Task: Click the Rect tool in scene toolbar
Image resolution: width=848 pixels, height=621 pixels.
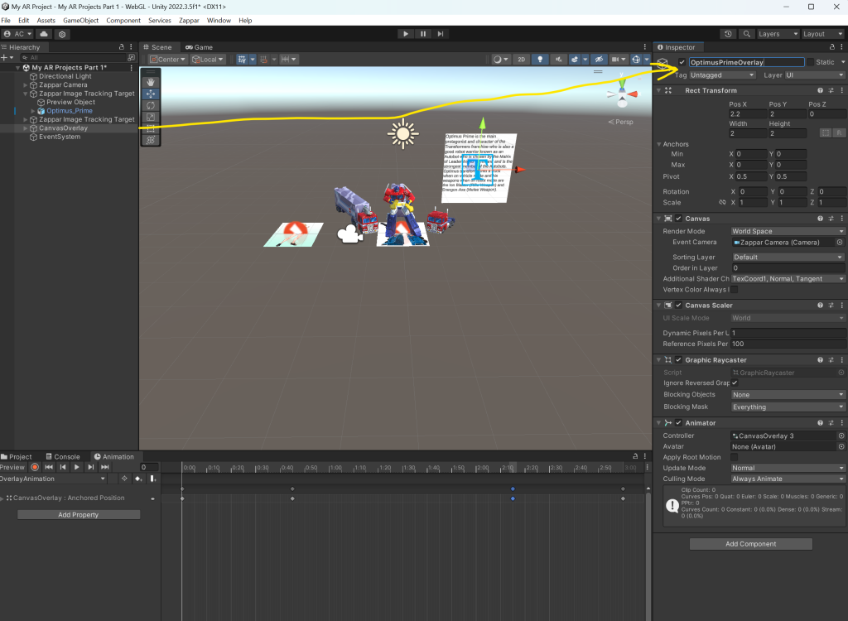Action: 151,128
